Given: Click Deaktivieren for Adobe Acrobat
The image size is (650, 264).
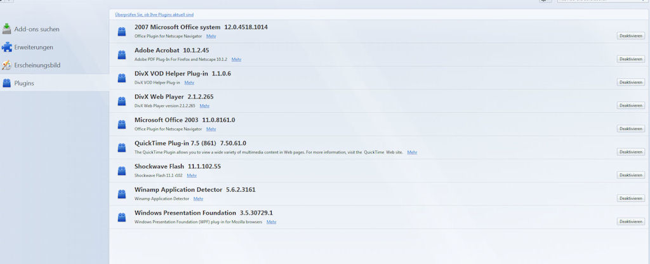Looking at the screenshot, I should click(630, 59).
